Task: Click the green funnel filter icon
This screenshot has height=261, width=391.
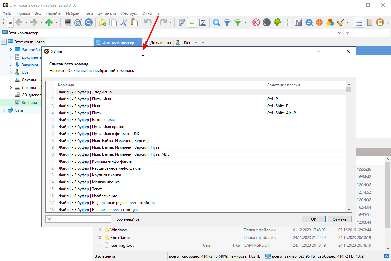Action: coord(238,22)
